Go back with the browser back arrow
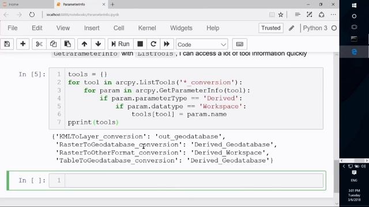 tap(6, 15)
